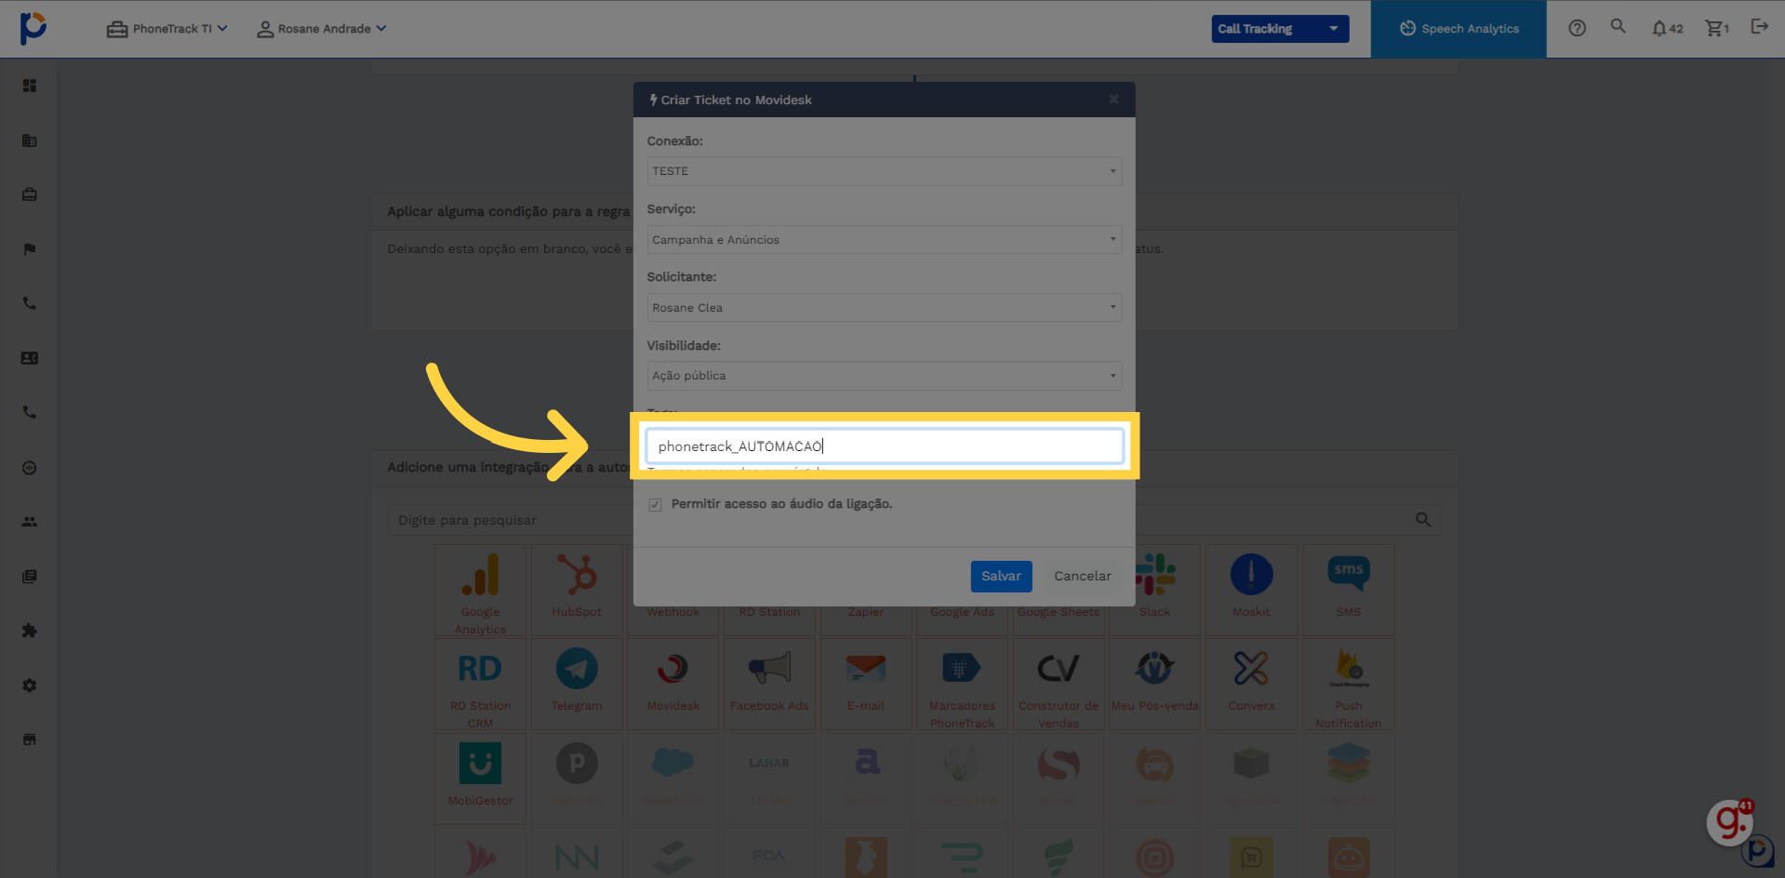The width and height of the screenshot is (1785, 878).
Task: Select the Converx integration
Action: [x=1251, y=685]
